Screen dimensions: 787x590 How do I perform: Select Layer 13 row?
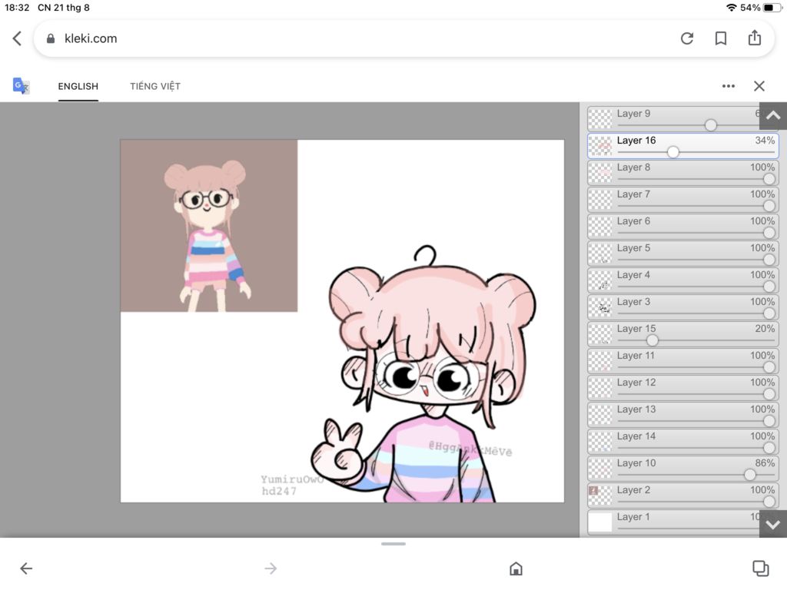682,414
